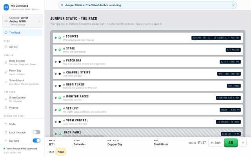The width and height of the screenshot is (251, 157).
Task: Open the Console Velvet Anchor WING selector
Action: pos(22,21)
